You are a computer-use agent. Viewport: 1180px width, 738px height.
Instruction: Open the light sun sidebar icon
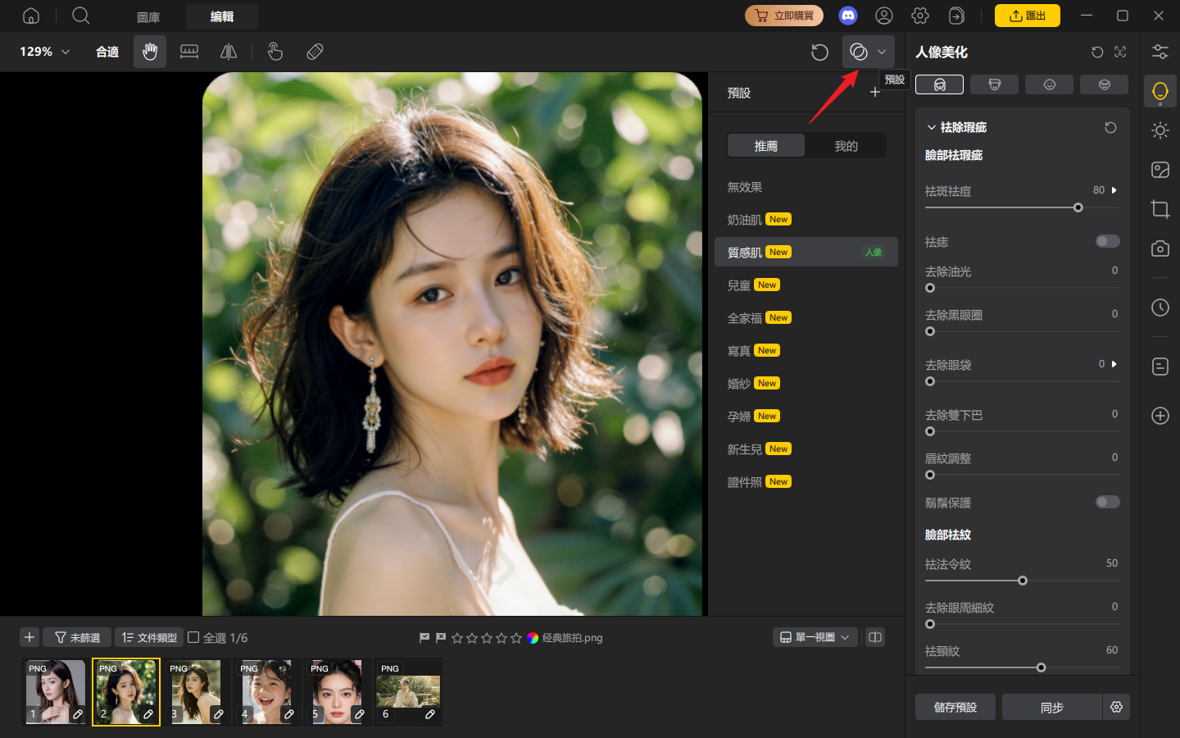click(1160, 130)
